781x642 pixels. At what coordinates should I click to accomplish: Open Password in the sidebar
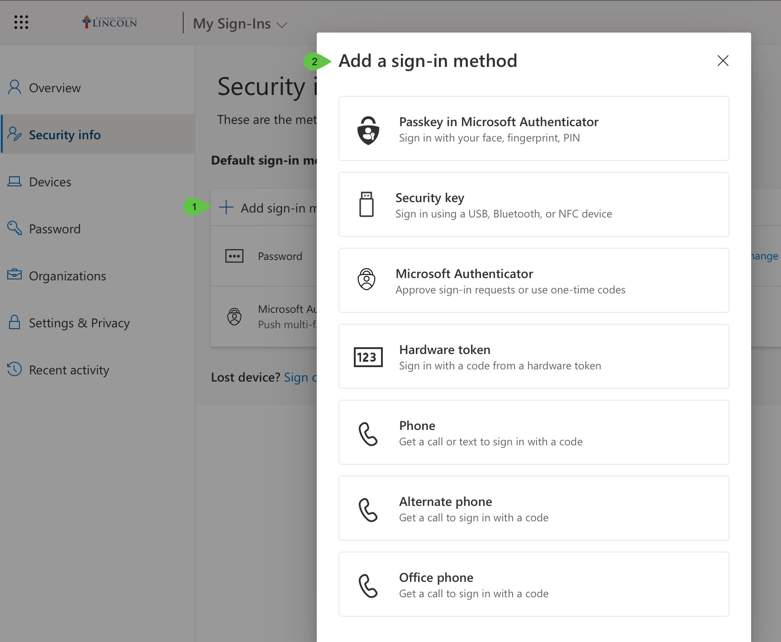point(98,229)
